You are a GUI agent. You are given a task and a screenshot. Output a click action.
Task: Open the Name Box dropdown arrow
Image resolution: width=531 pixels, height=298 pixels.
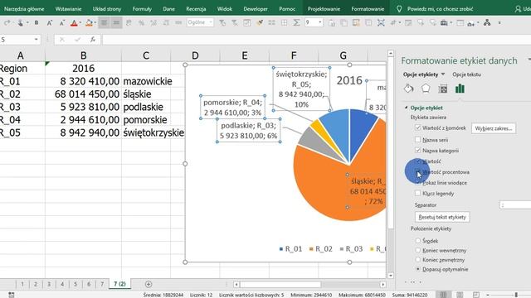coord(36,40)
